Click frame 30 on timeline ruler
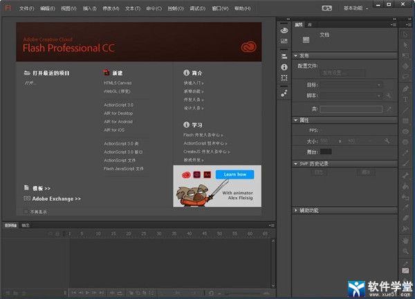This screenshot has height=299, width=415. point(159,233)
